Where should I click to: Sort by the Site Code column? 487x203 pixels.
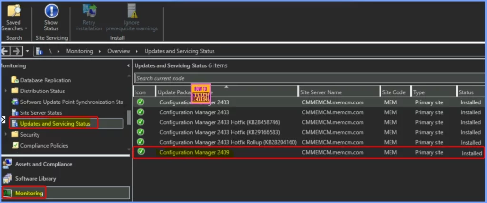(395, 92)
